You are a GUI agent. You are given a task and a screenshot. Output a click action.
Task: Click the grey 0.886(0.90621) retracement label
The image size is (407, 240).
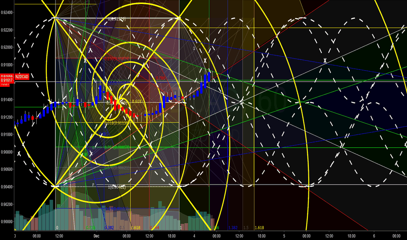[117, 168]
